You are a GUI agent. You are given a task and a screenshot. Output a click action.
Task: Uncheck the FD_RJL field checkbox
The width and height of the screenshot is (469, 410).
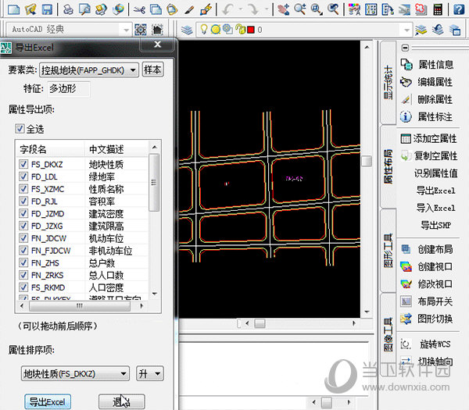[23, 201]
